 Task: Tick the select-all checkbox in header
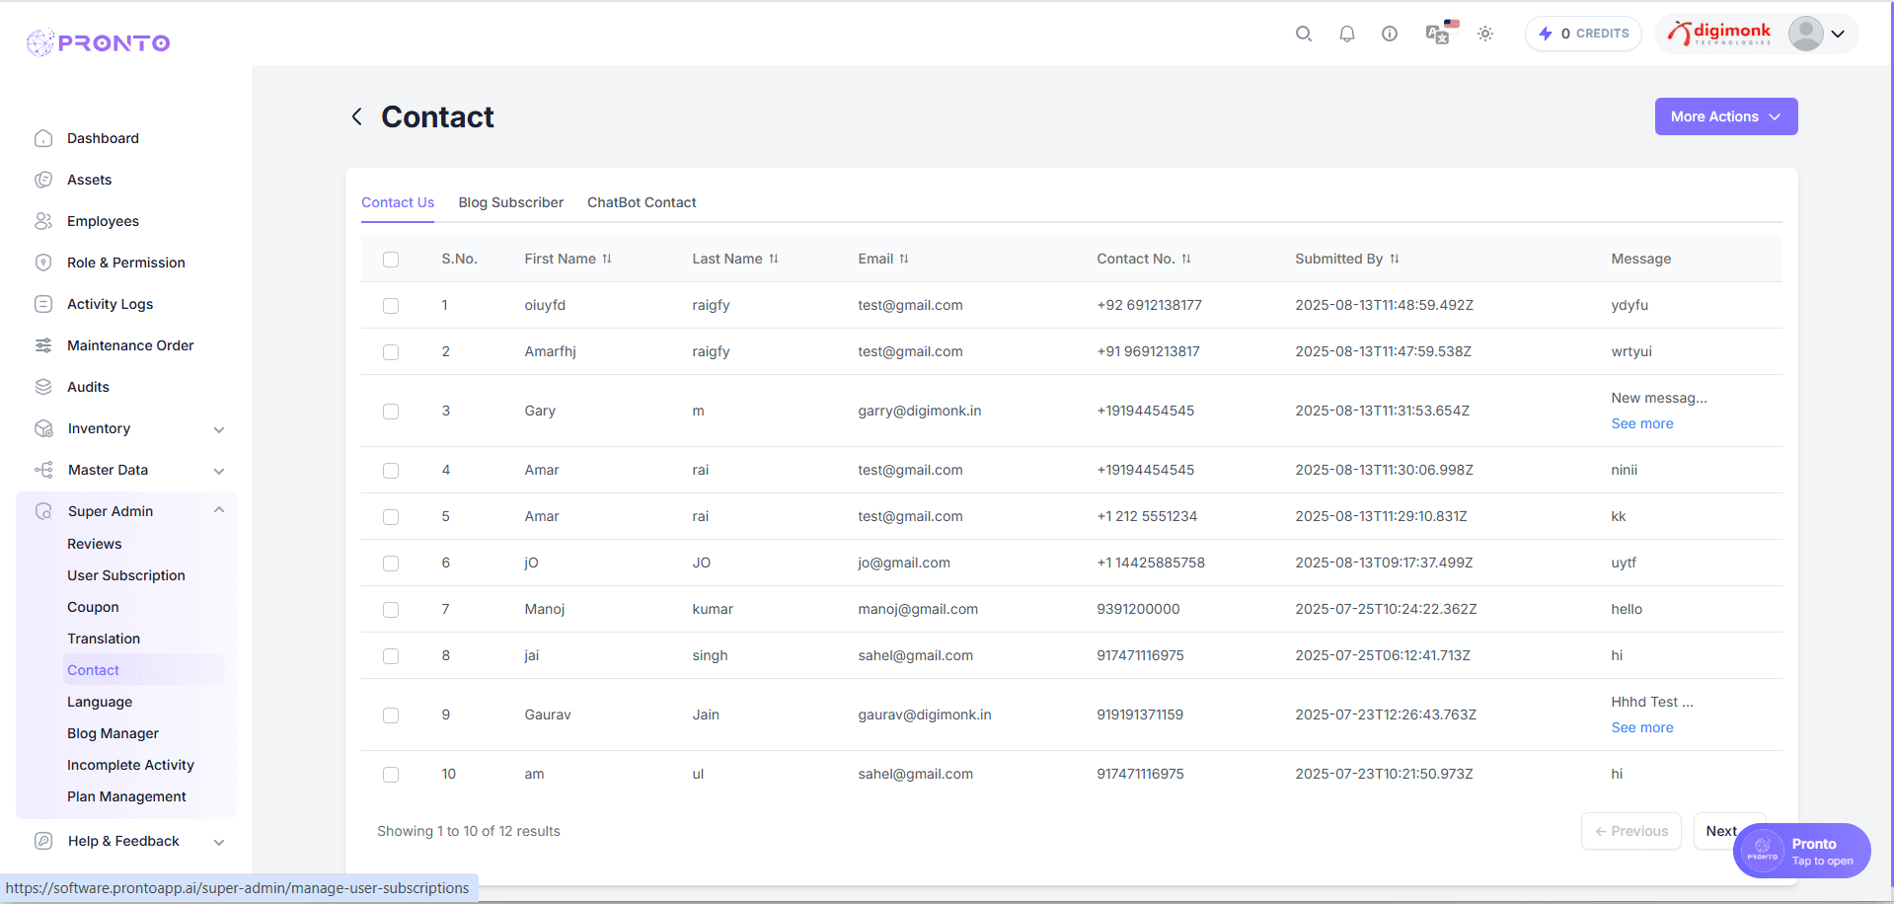click(x=391, y=260)
